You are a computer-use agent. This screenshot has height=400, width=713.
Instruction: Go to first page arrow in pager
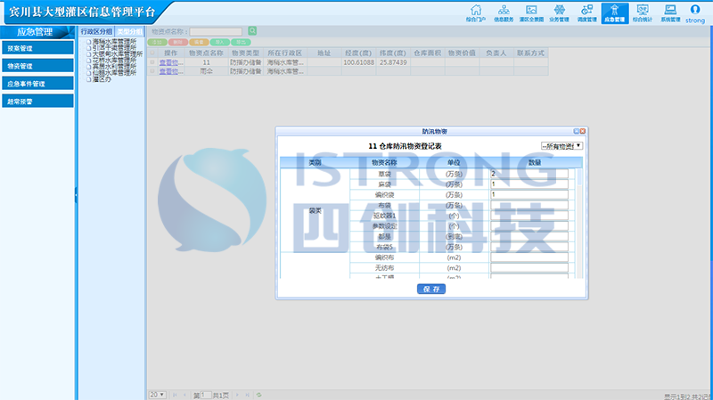pyautogui.click(x=175, y=395)
